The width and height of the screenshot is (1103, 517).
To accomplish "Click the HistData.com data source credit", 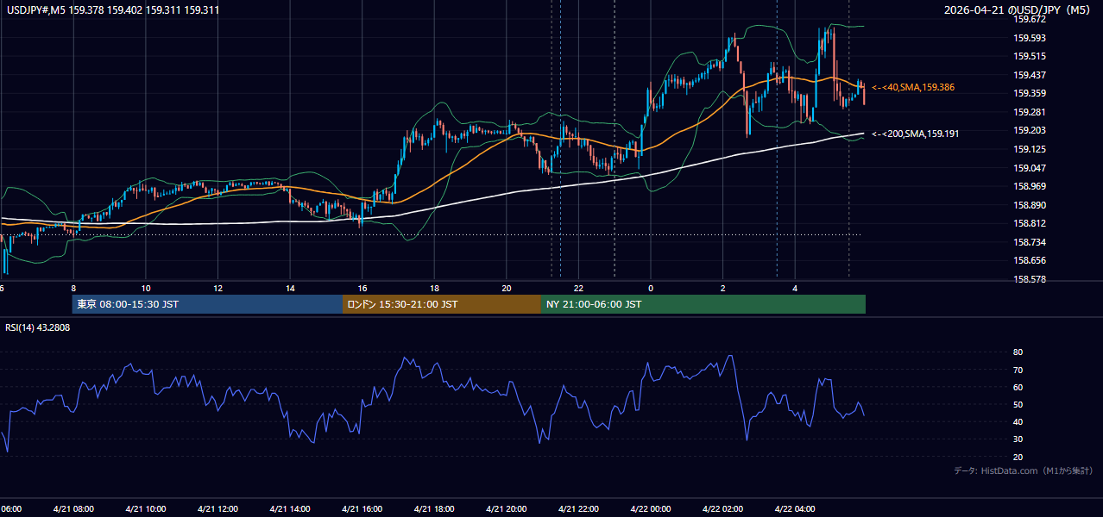I will (x=1024, y=471).
